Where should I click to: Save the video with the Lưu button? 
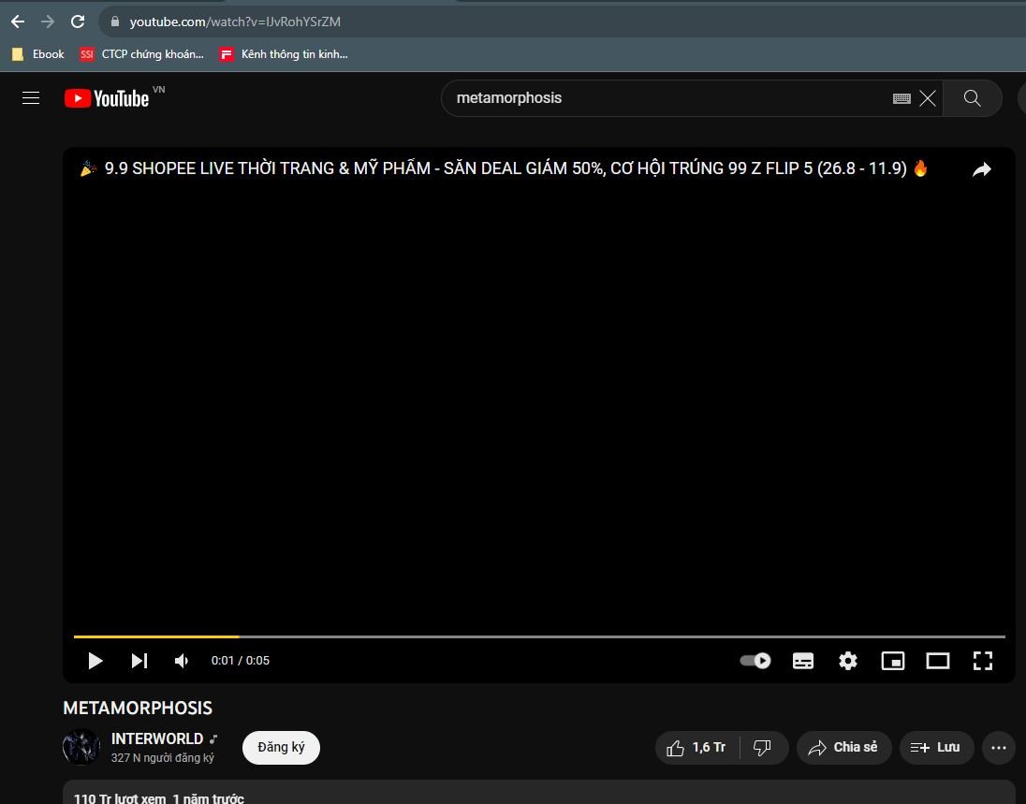coord(936,747)
